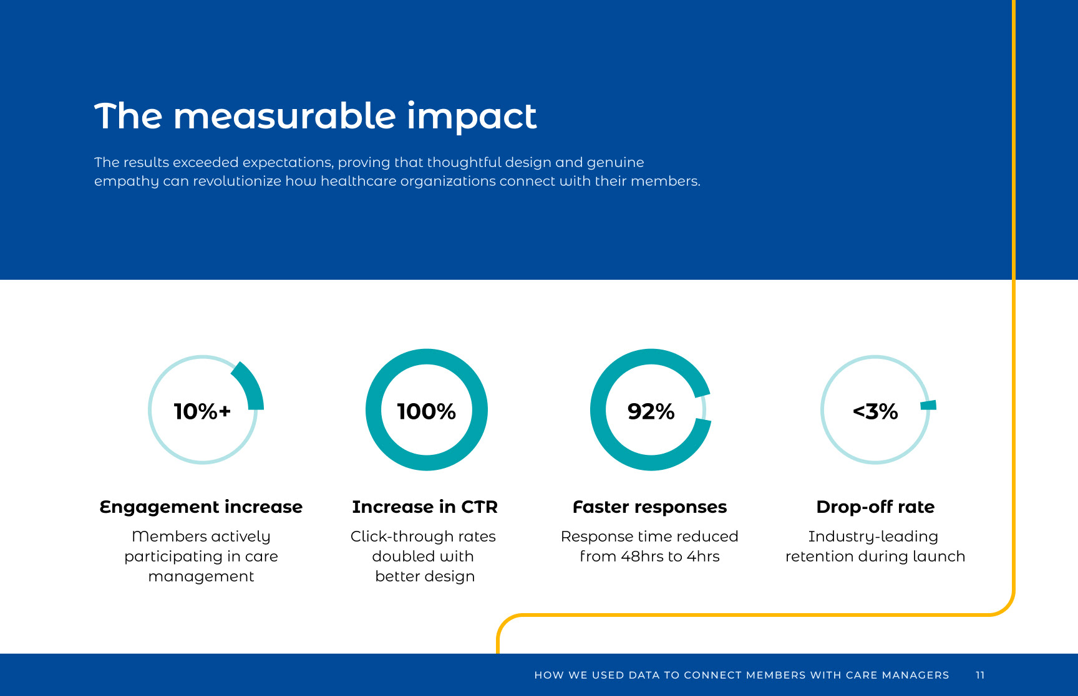
Task: Click the "Members actively participating in care management" text
Action: tap(201, 556)
